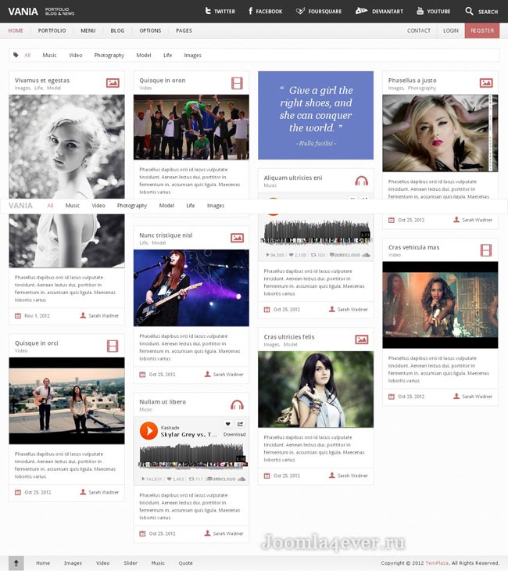Filter posts by Photography tag
This screenshot has height=571, width=508.
point(109,56)
